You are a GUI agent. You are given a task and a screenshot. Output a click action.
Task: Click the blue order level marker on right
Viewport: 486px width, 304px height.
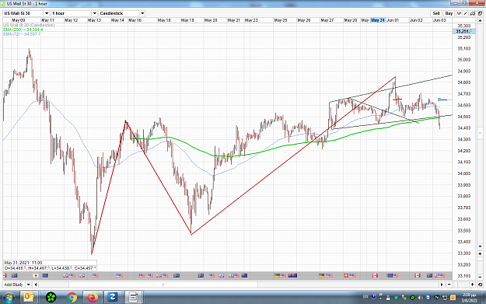pyautogui.click(x=439, y=100)
